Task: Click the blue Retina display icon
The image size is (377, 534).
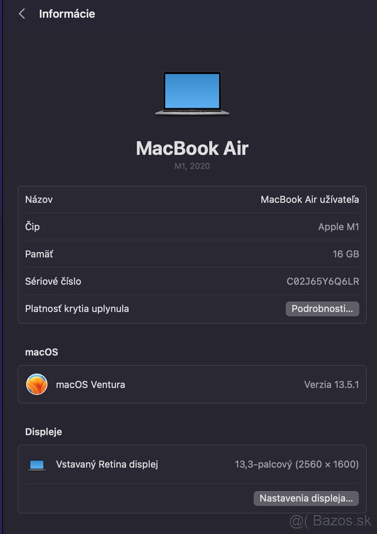Action: coord(36,464)
